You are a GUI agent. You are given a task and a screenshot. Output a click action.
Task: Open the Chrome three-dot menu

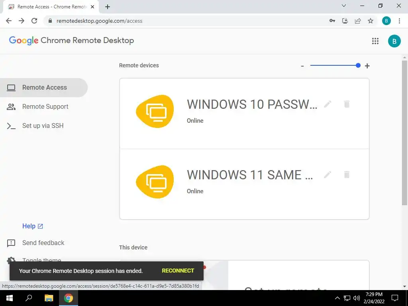tap(399, 21)
